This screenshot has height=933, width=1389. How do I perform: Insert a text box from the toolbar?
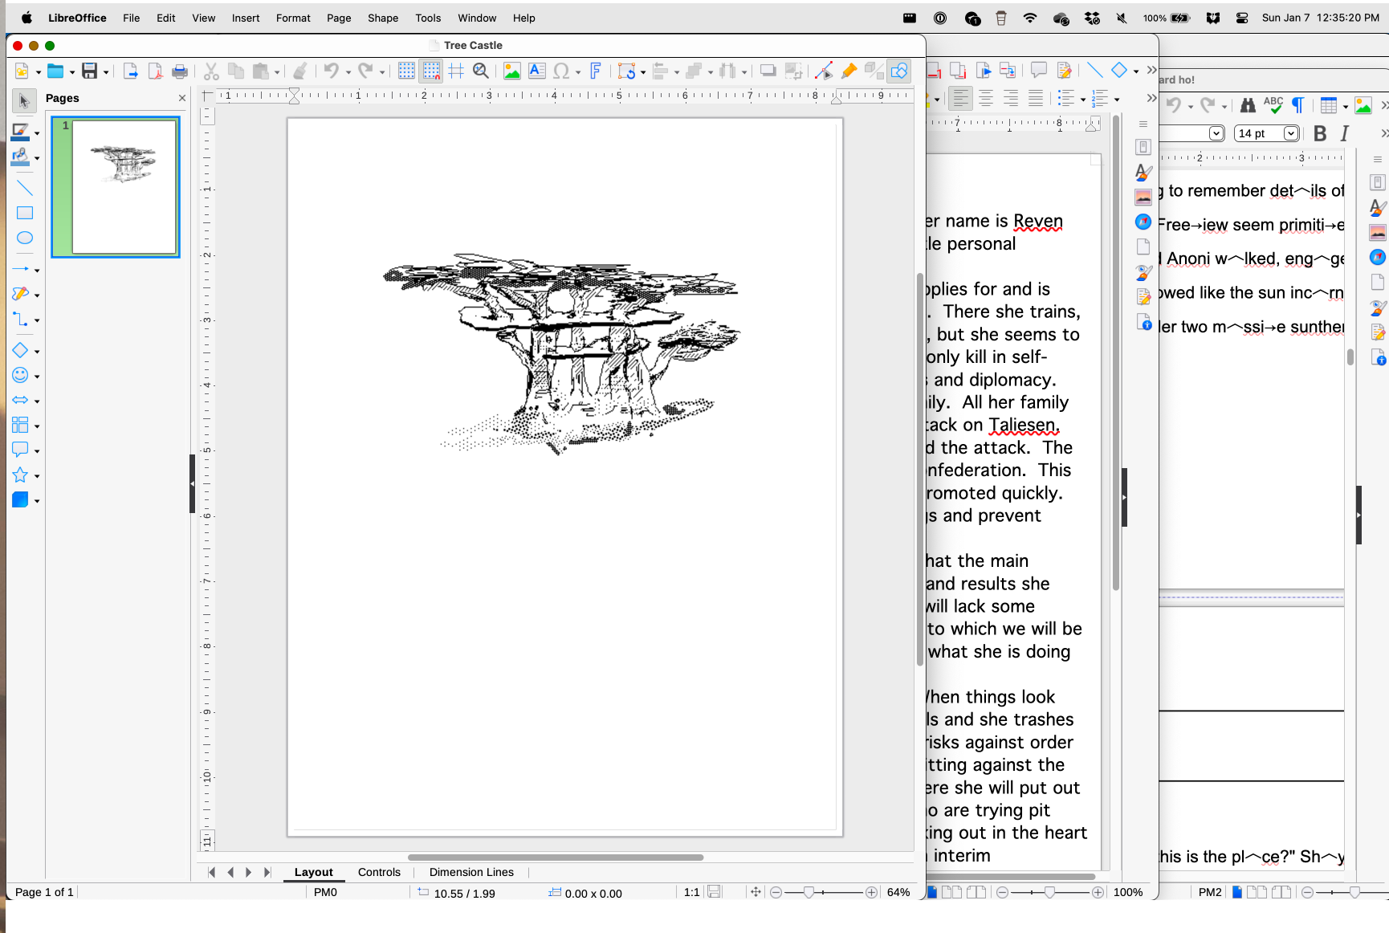coord(537,71)
